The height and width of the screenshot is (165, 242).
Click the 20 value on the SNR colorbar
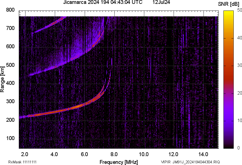(240, 93)
